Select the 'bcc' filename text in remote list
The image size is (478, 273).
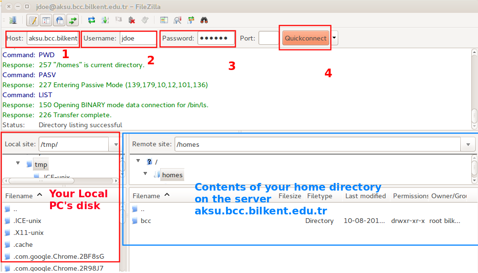(x=145, y=221)
